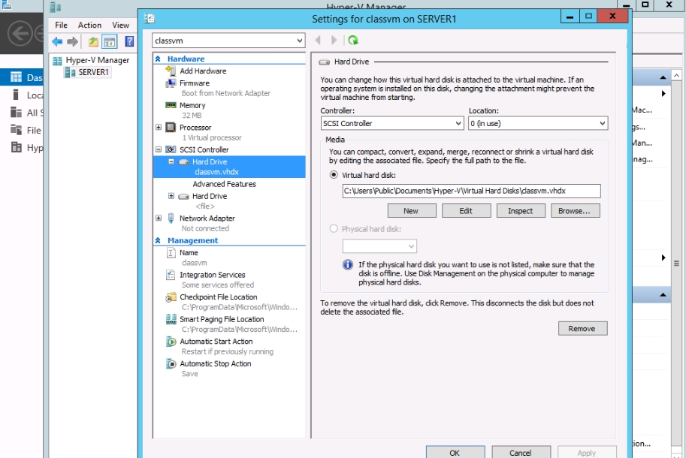Click the Automatic Start Action icon
Viewport: 686px width, 458px height.
(171, 342)
